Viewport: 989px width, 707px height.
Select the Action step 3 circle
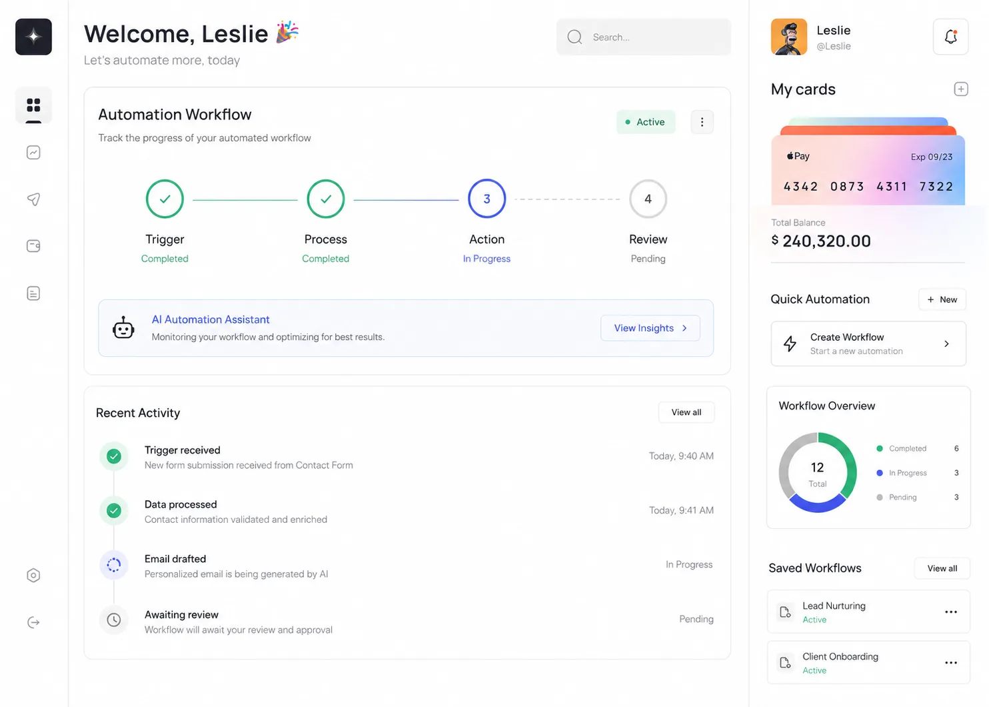[x=487, y=199]
